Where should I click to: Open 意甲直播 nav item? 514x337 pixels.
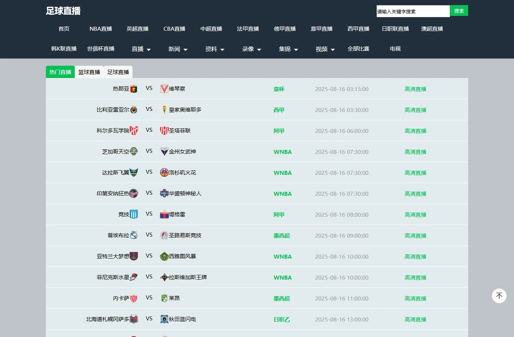322,29
